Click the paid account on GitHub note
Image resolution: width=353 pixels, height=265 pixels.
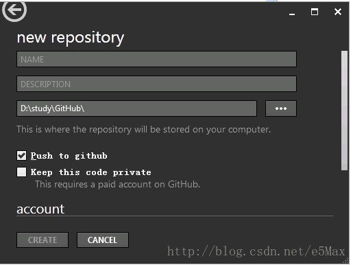(x=117, y=184)
